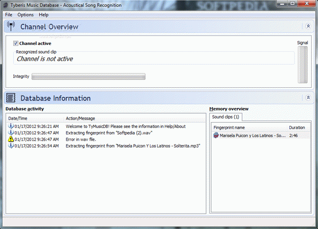Open the Options menu
The width and height of the screenshot is (318, 229).
[x=25, y=15]
